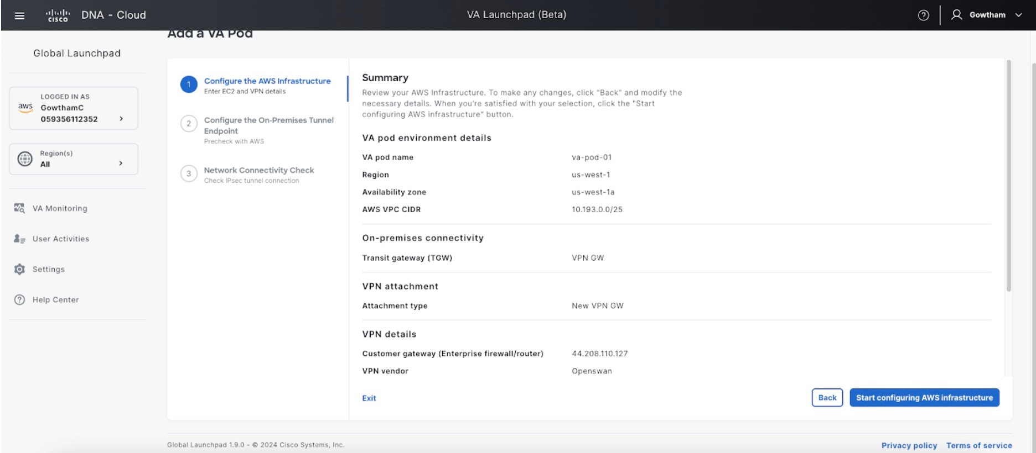Expand the Gowtham account dropdown chevron
Screen dimensions: 1036x453
pos(1018,15)
